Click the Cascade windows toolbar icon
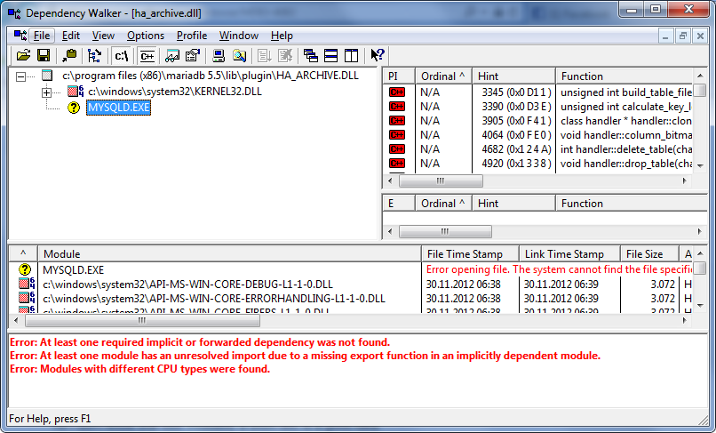The image size is (716, 433). [310, 56]
